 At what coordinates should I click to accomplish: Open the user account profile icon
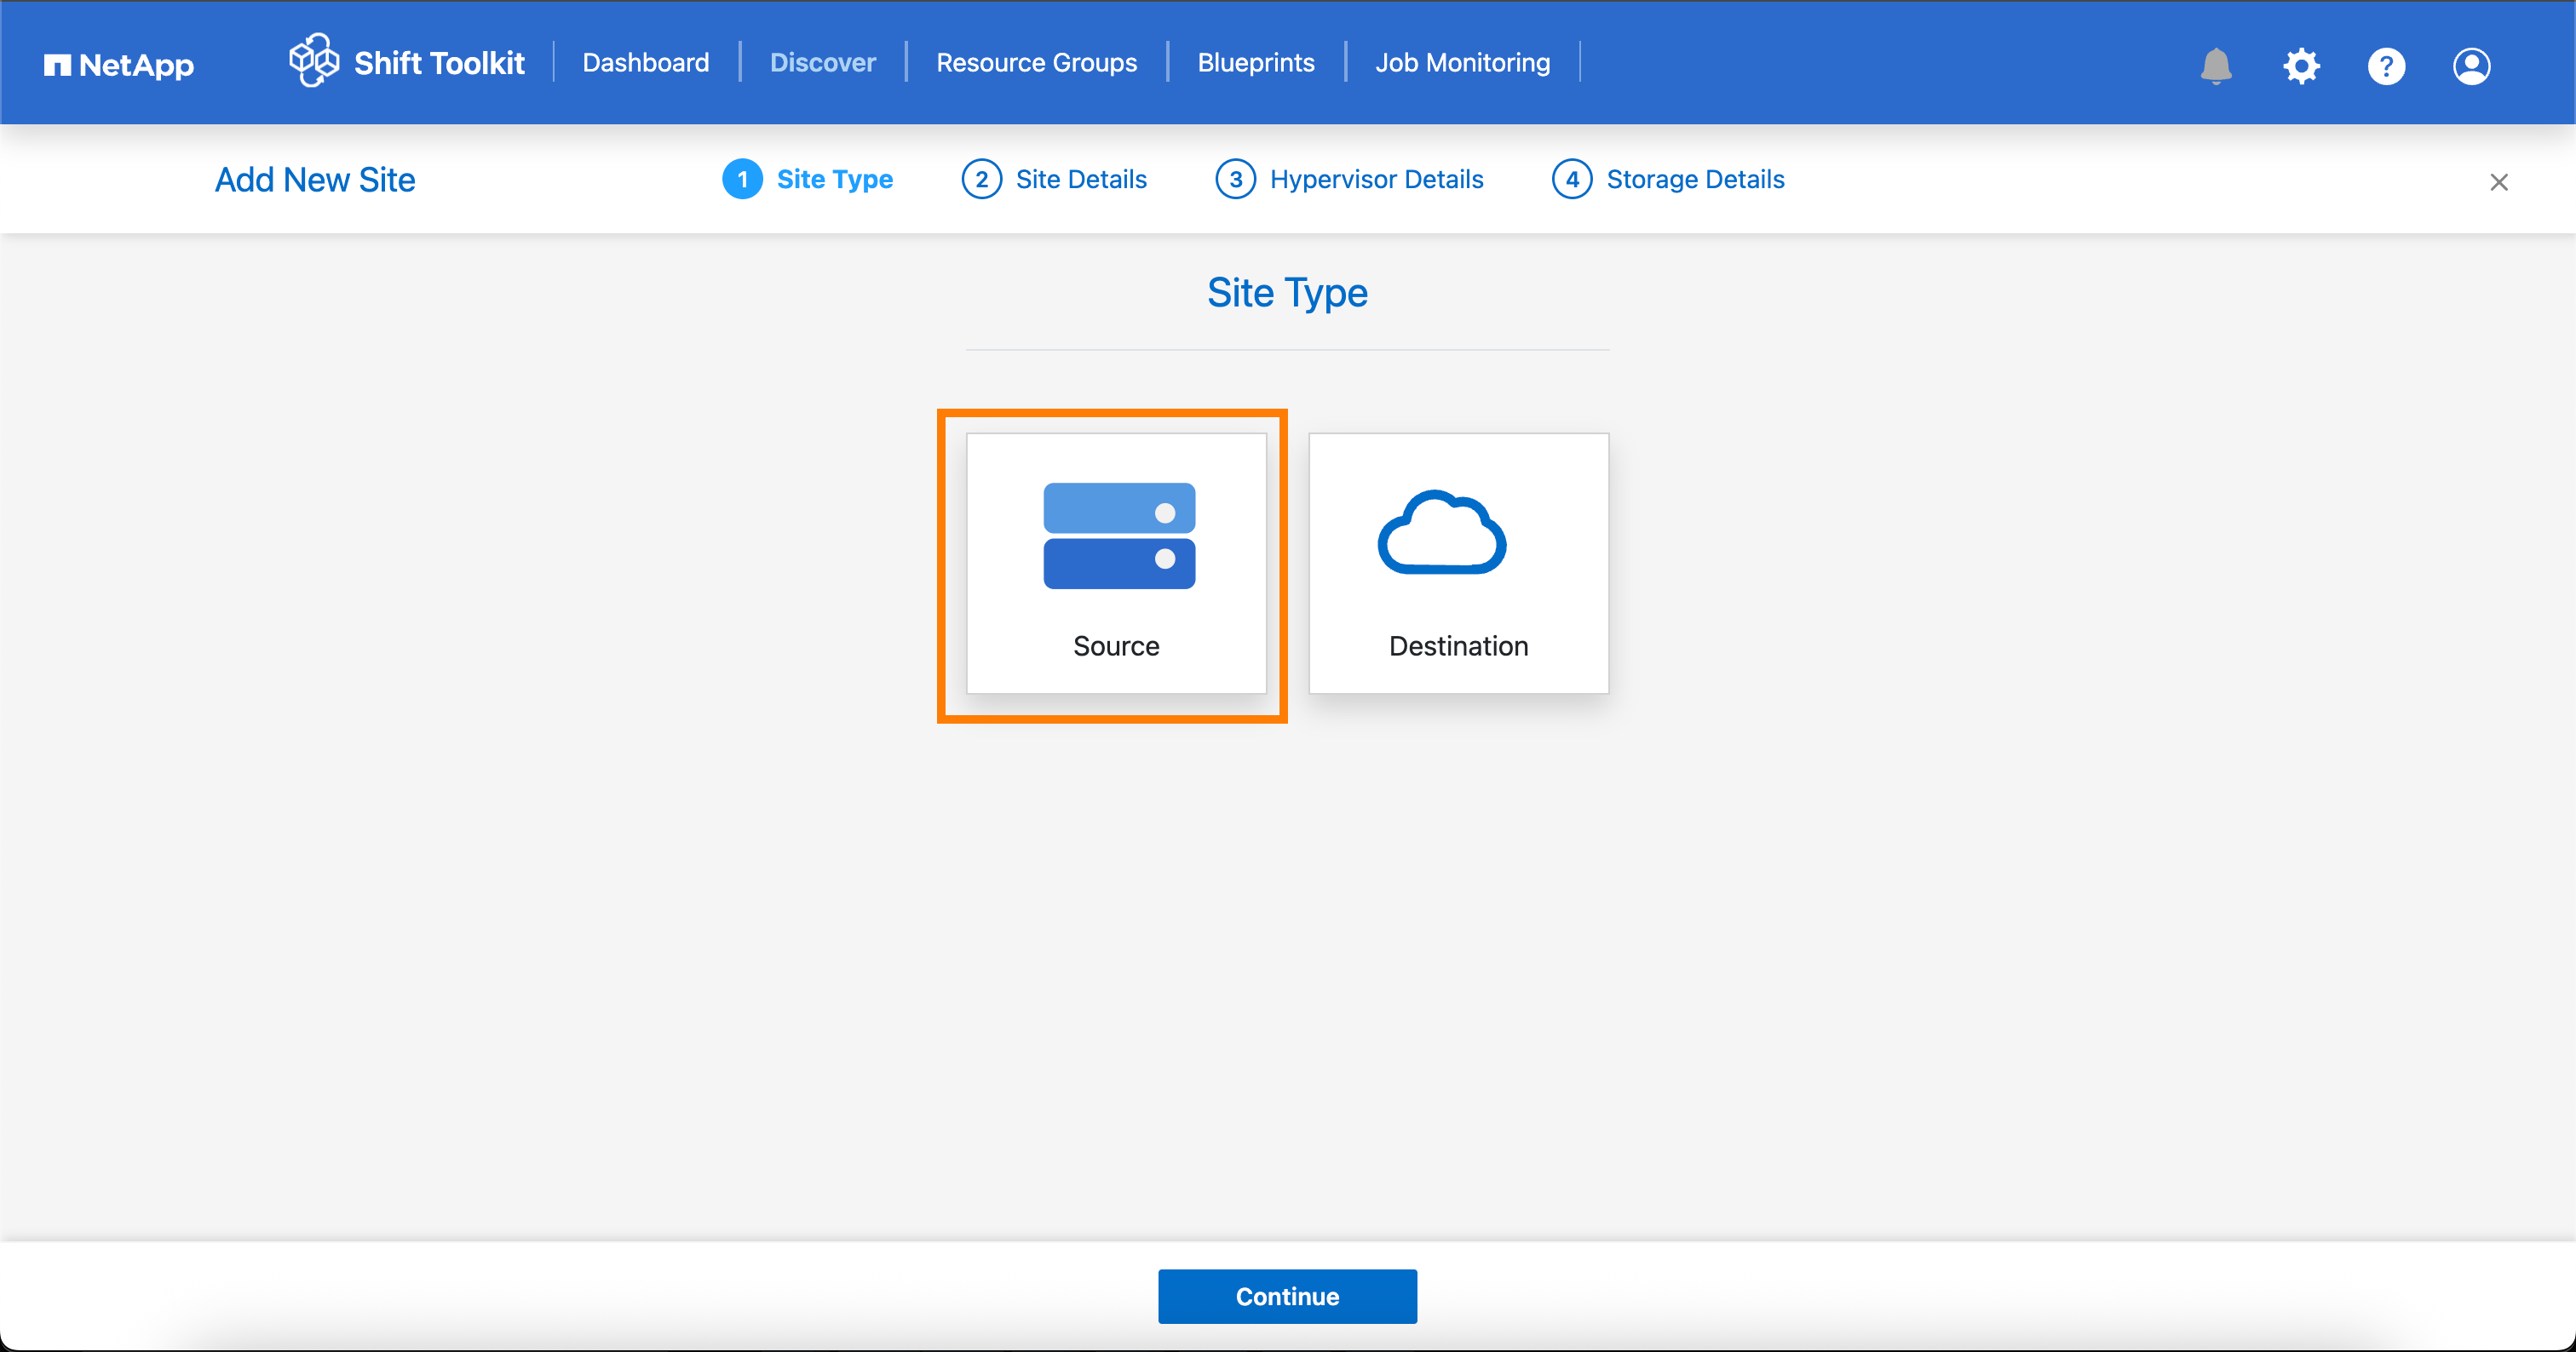tap(2471, 66)
